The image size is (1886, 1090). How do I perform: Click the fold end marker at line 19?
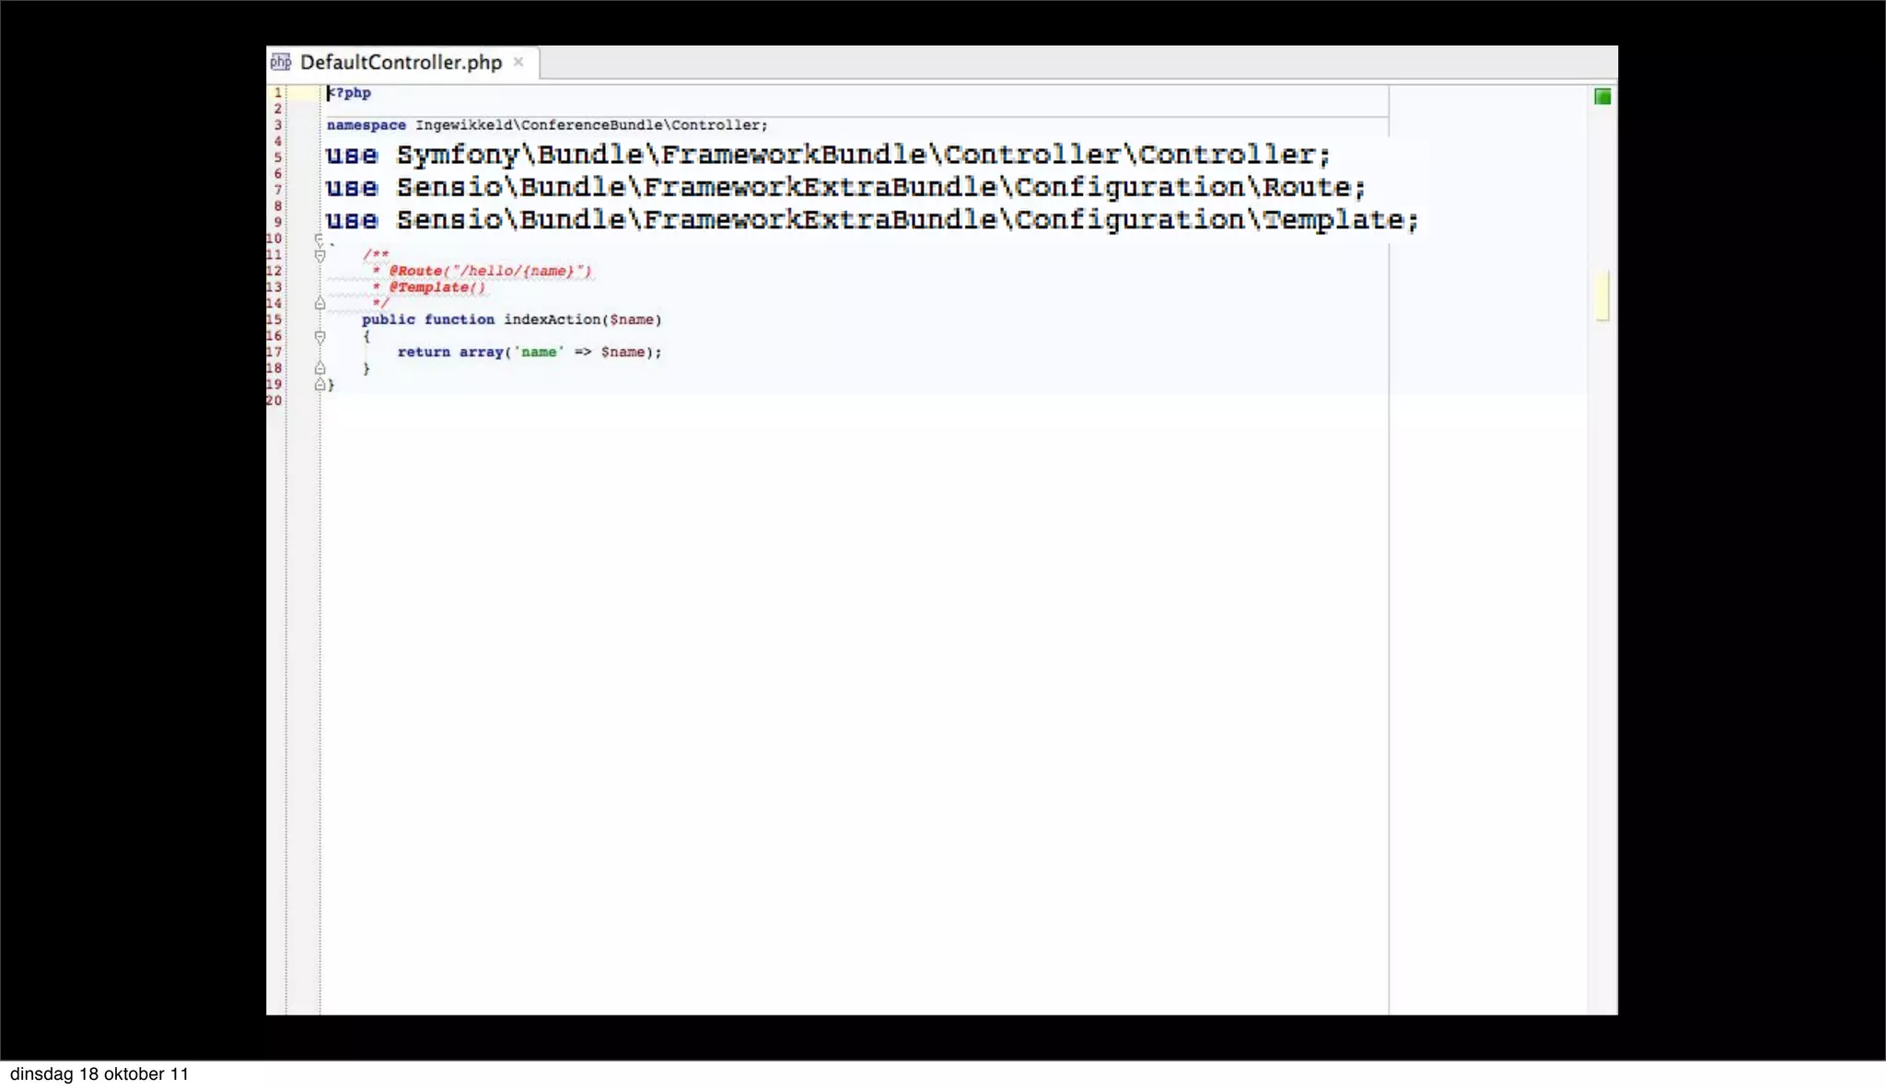[320, 385]
